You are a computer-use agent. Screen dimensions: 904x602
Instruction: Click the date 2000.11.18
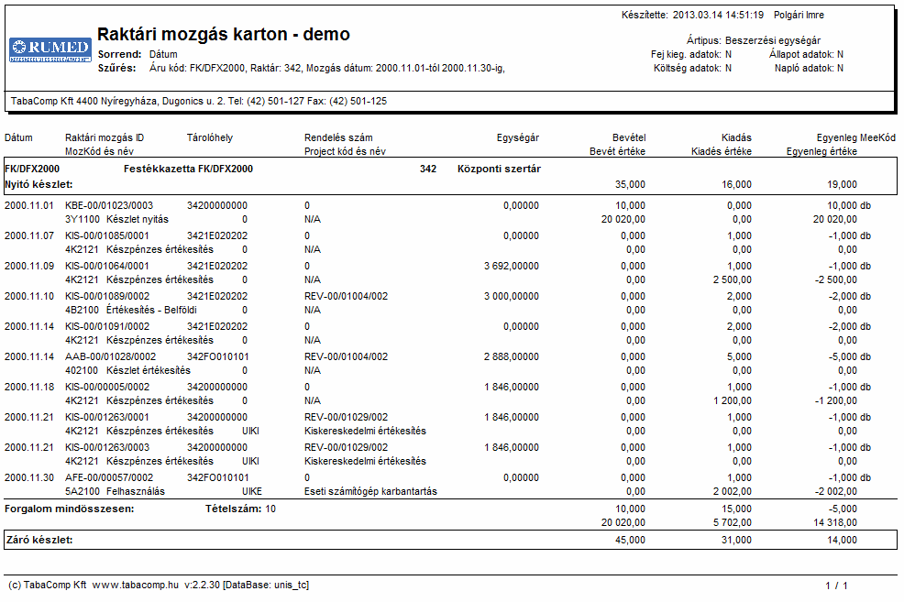point(29,387)
